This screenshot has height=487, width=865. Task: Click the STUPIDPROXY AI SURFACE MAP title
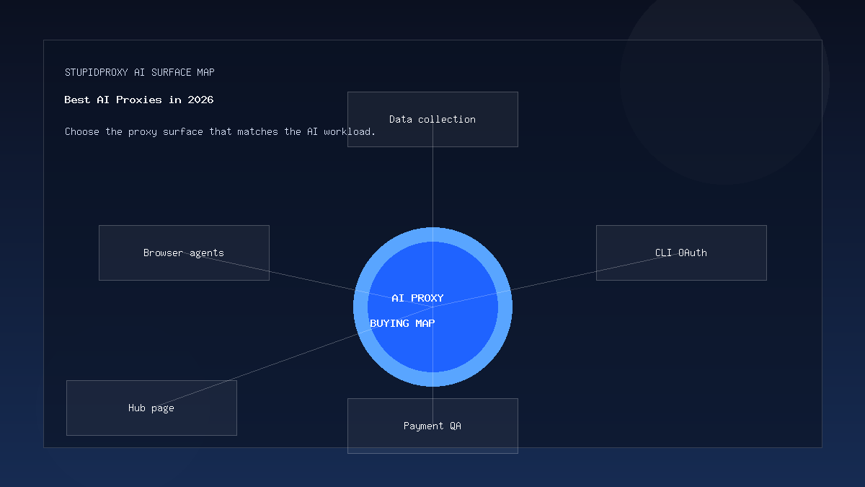(139, 72)
